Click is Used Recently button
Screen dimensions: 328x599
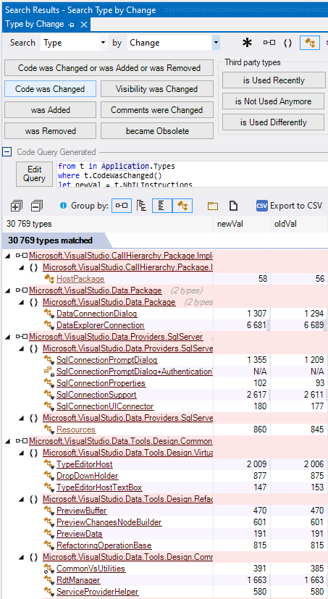(274, 80)
